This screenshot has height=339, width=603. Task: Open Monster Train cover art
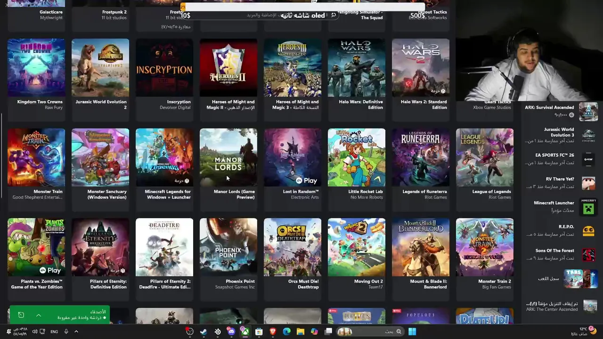(36, 157)
